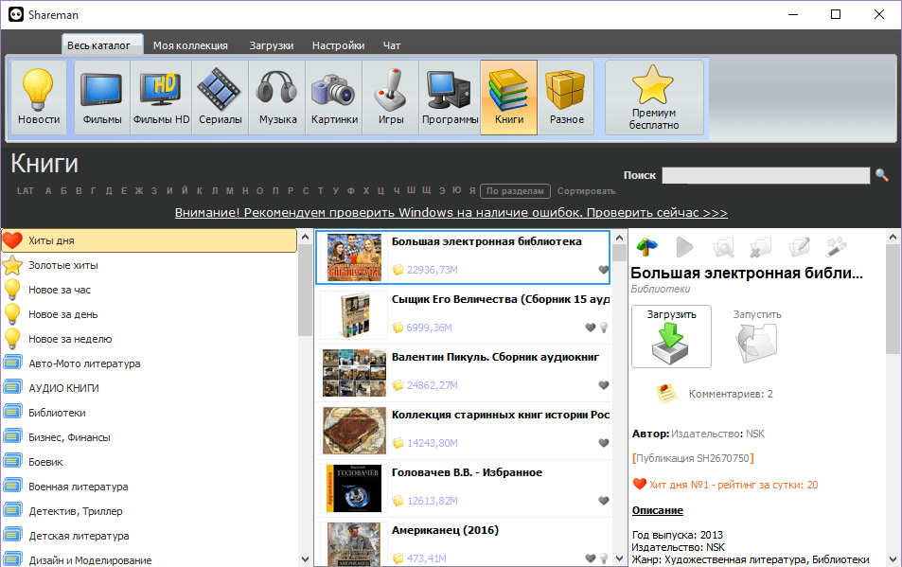Viewport: 902px width, 567px height.
Task: Click the Windows error check warning link
Action: 451,213
